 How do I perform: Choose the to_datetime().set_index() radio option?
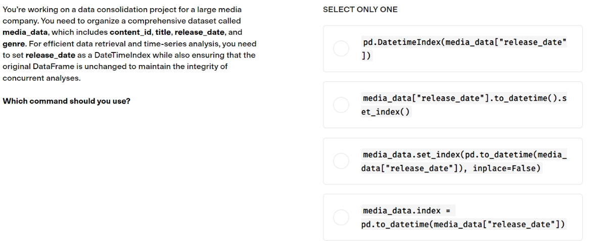(341, 105)
